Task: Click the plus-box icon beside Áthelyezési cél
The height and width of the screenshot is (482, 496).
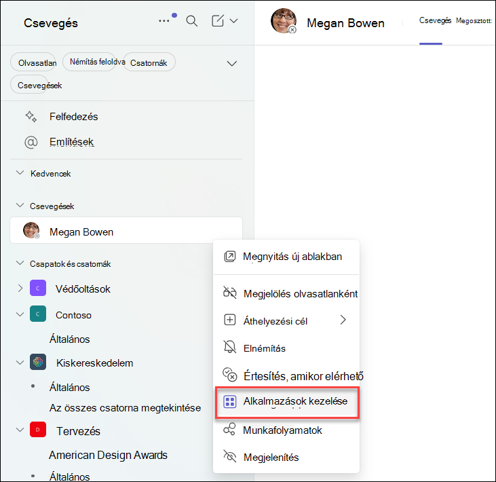Action: coord(229,320)
